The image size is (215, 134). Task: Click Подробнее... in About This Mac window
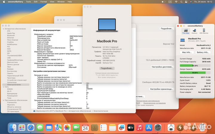(x=107, y=68)
